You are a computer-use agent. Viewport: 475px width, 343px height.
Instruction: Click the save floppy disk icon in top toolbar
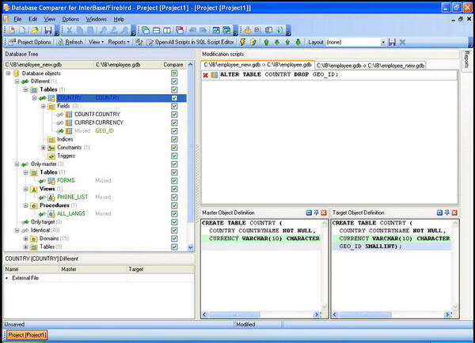[47, 30]
